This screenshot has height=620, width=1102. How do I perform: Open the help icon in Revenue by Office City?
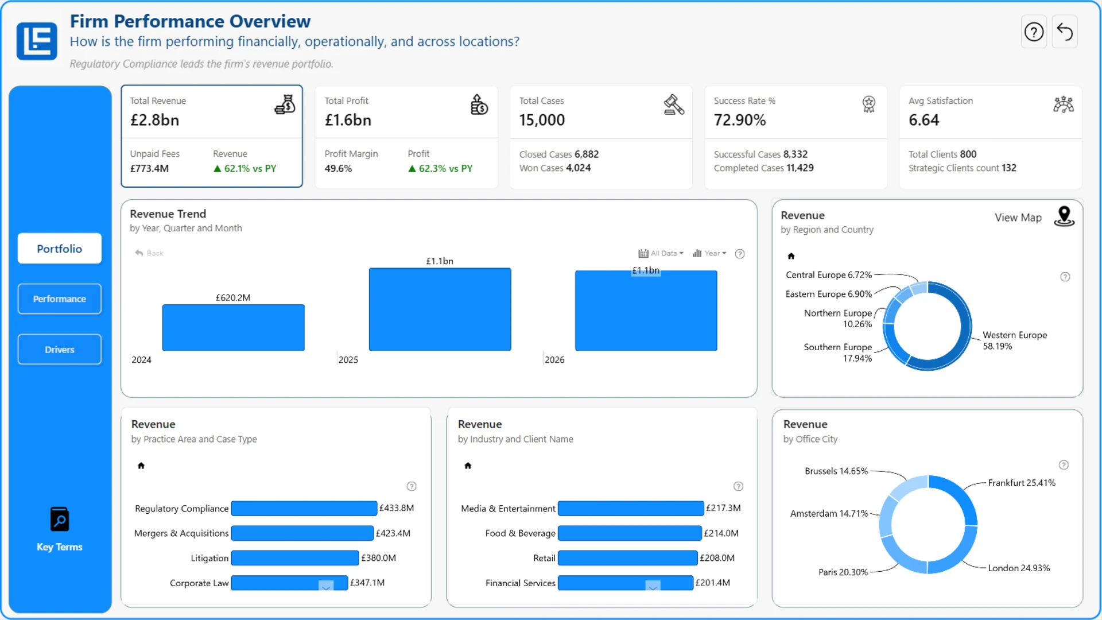click(x=1064, y=465)
